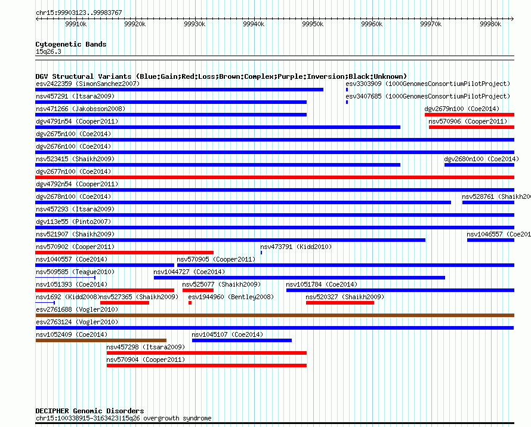The width and height of the screenshot is (531, 427).
Task: Click the 99910k ruler tick label
Action: [76, 24]
